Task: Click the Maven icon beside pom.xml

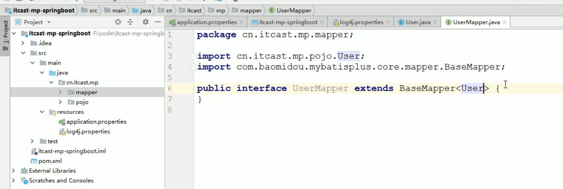Action: (34, 161)
